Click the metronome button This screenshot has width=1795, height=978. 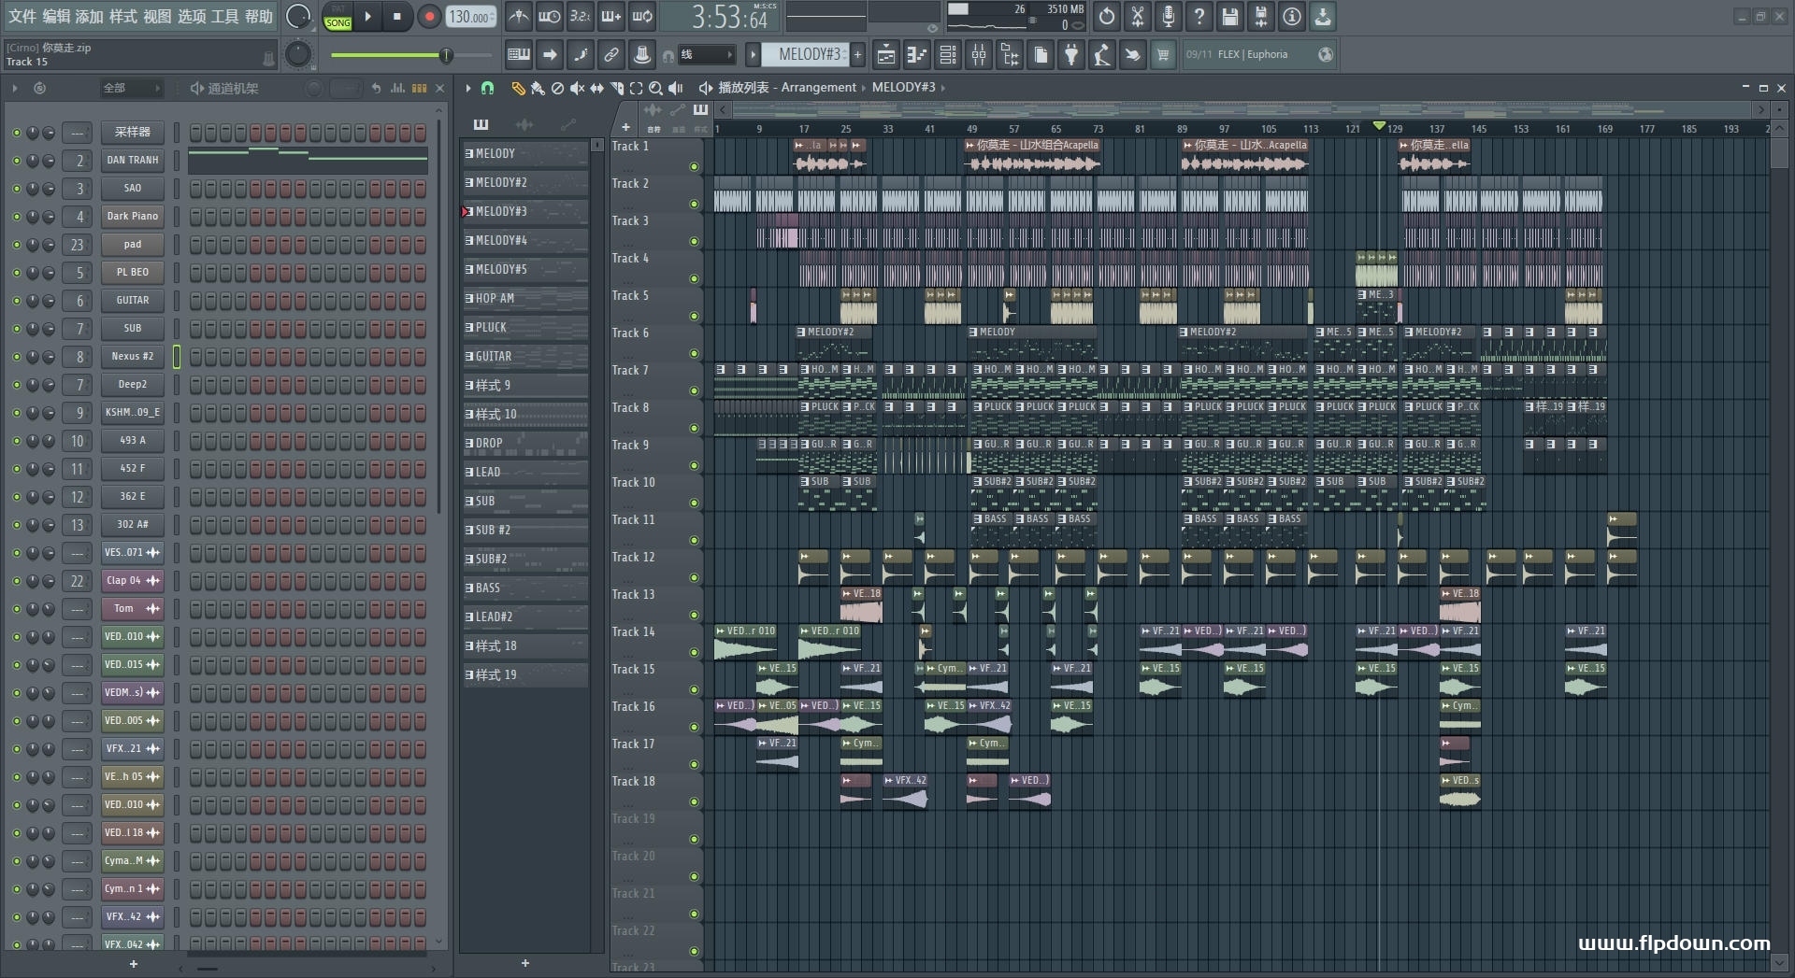[519, 17]
